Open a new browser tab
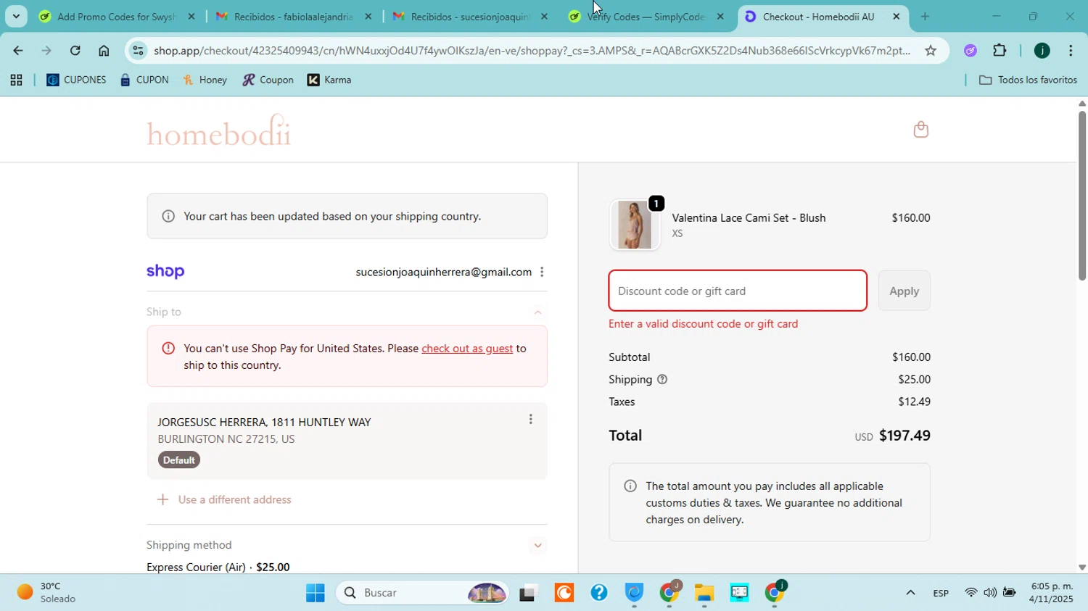Viewport: 1088px width, 611px height. pyautogui.click(x=925, y=16)
